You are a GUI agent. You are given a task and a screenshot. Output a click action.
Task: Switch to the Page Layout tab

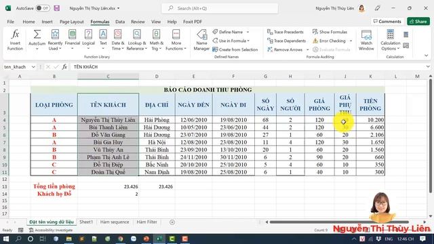pos(72,22)
